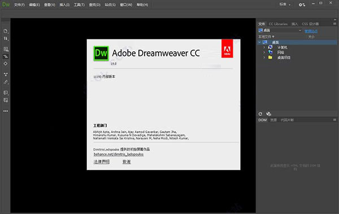Open the Files panel options menu icon
The height and width of the screenshot is (214, 339).
pos(334,24)
